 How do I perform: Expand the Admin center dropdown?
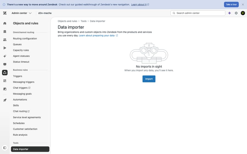[x=22, y=13]
